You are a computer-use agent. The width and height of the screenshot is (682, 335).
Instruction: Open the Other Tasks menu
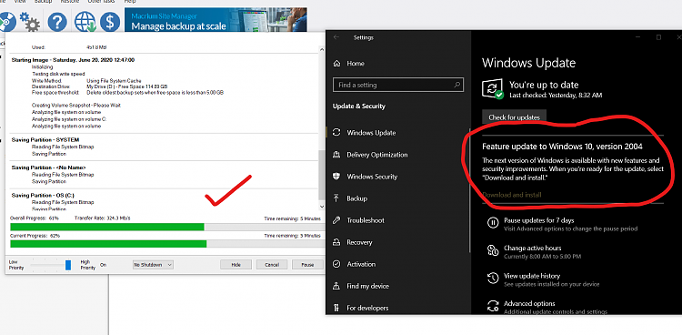click(x=101, y=2)
